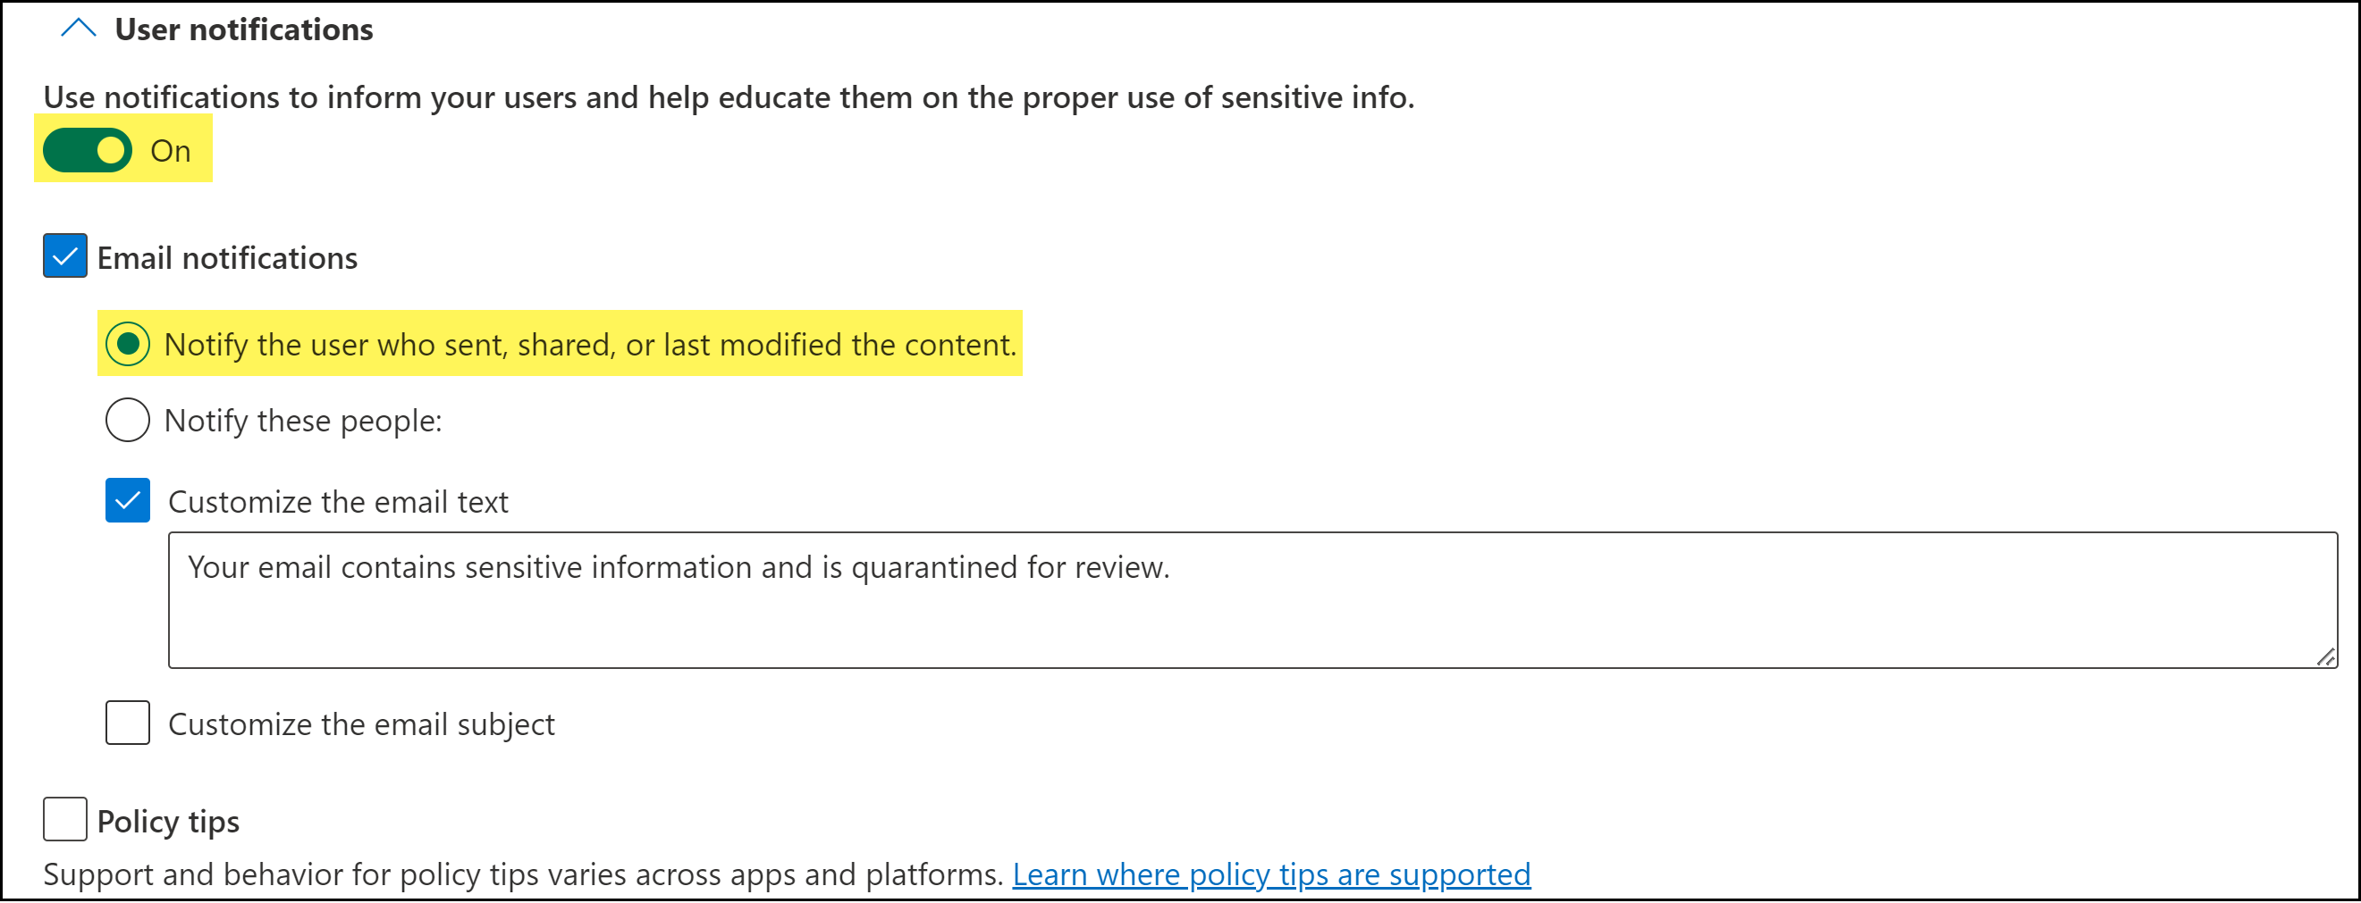The image size is (2361, 903).
Task: Click inside the custom email text box
Action: click(x=1252, y=623)
